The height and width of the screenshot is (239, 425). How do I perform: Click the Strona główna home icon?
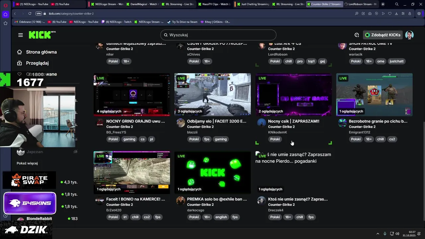(20, 52)
